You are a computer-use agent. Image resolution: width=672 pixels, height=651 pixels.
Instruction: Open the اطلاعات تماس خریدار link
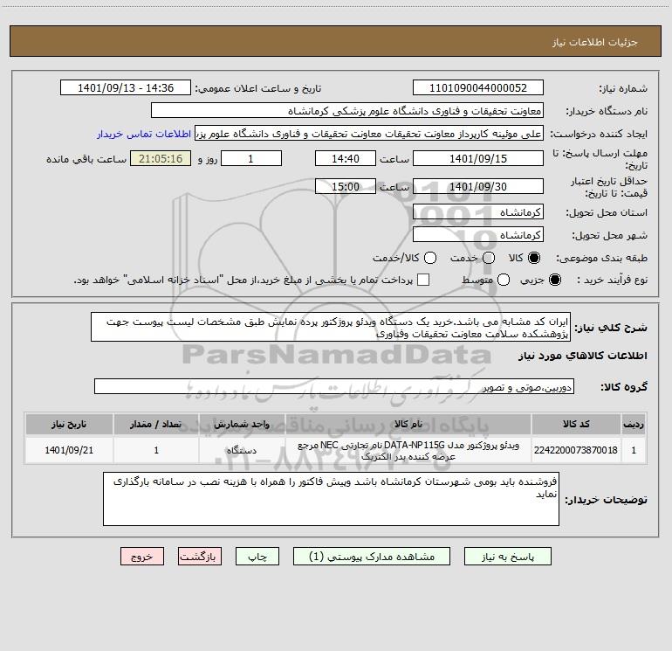coord(144,134)
